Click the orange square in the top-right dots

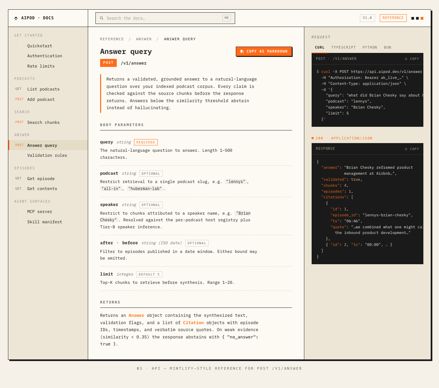(422, 18)
